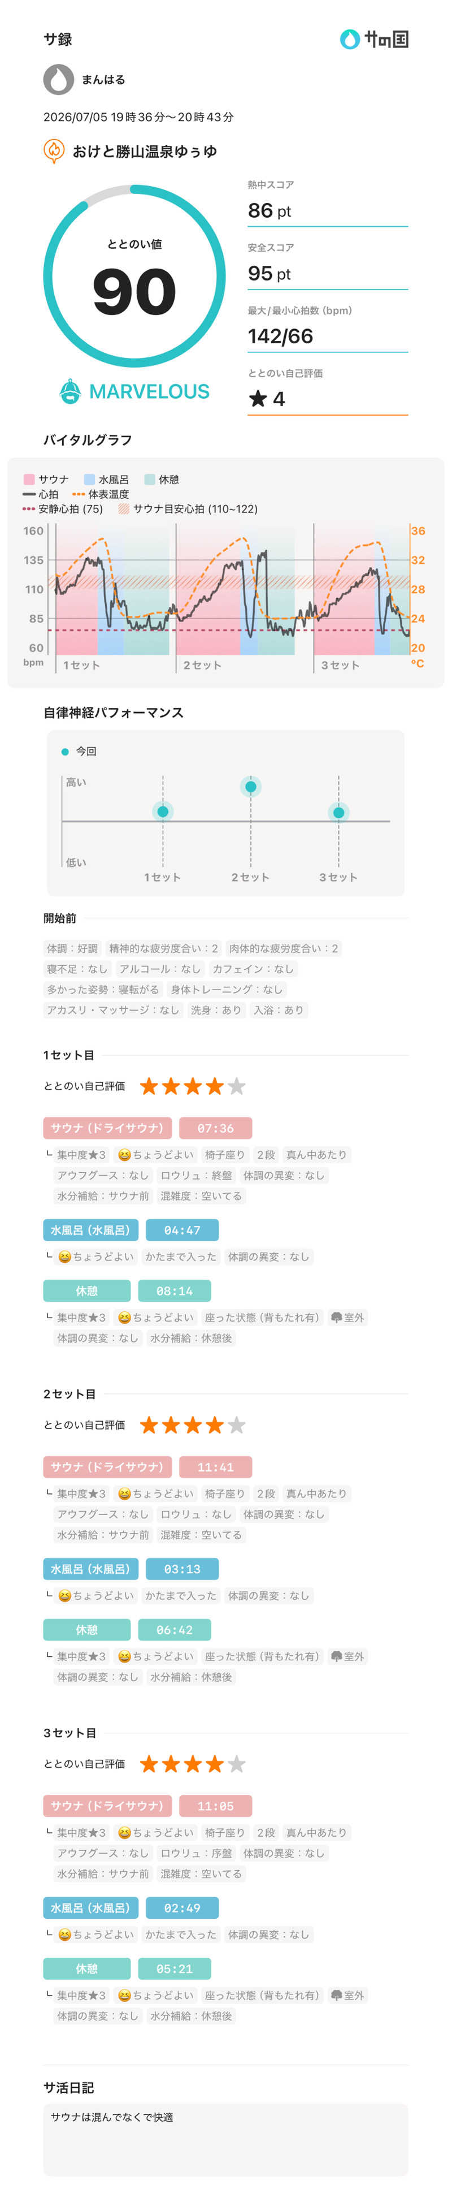Open facility link おけと勝山温泉ゆぅゆ

point(145,152)
